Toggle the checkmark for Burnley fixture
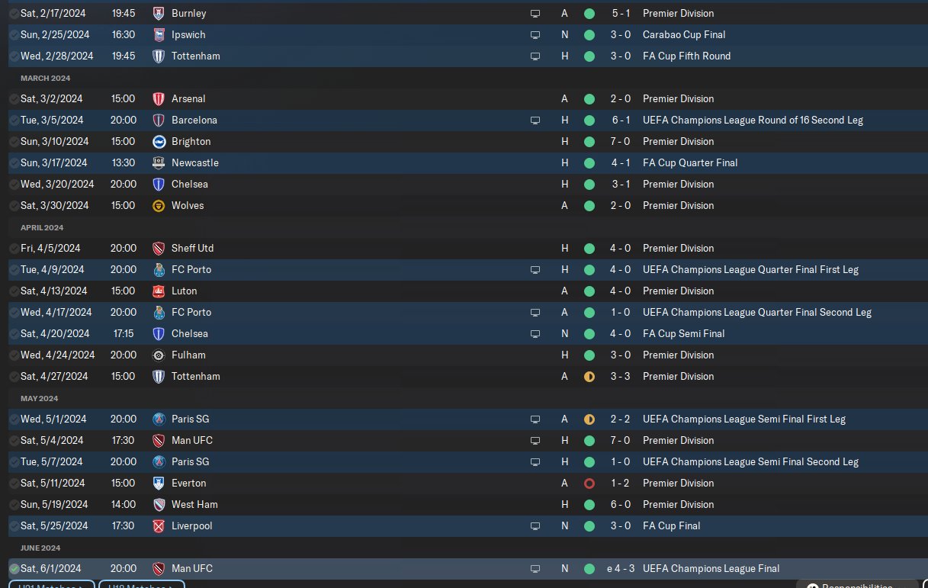The height and width of the screenshot is (588, 928). click(x=14, y=13)
